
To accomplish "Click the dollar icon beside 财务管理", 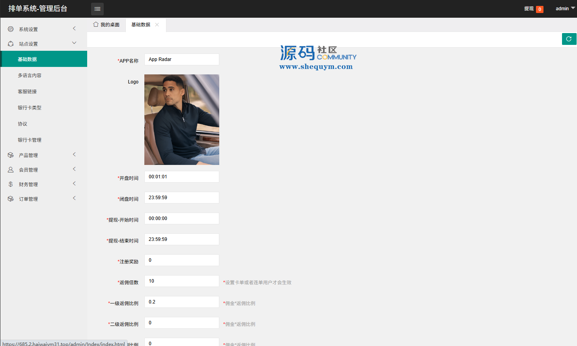I will click(11, 184).
